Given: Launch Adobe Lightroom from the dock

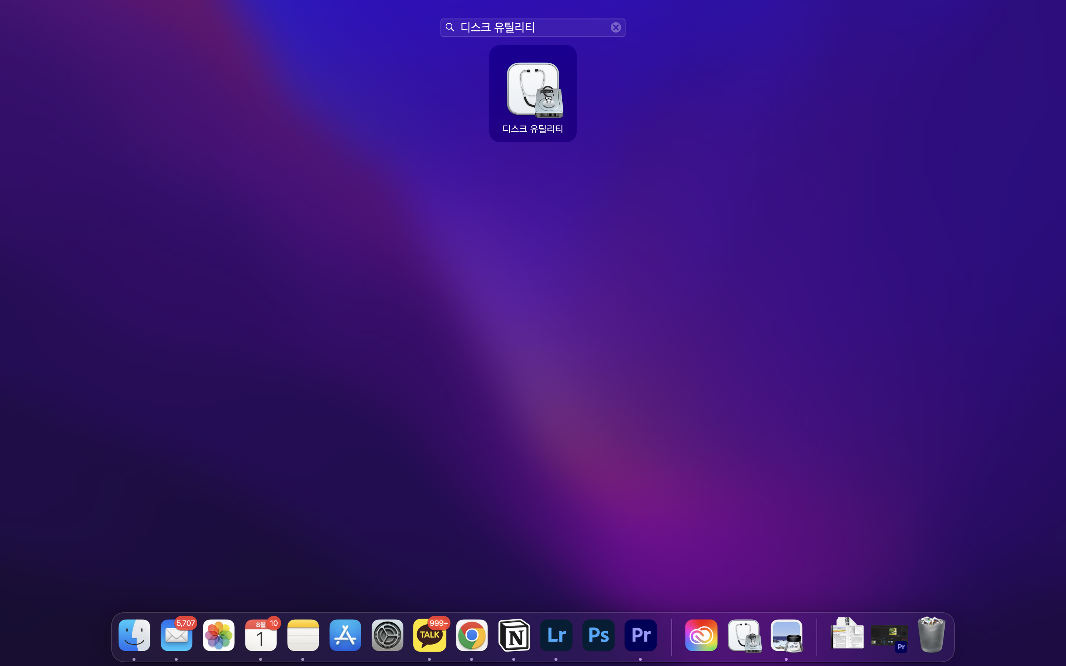Looking at the screenshot, I should 556,635.
